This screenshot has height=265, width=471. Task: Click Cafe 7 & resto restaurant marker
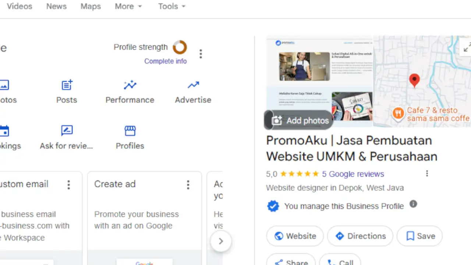pos(398,114)
